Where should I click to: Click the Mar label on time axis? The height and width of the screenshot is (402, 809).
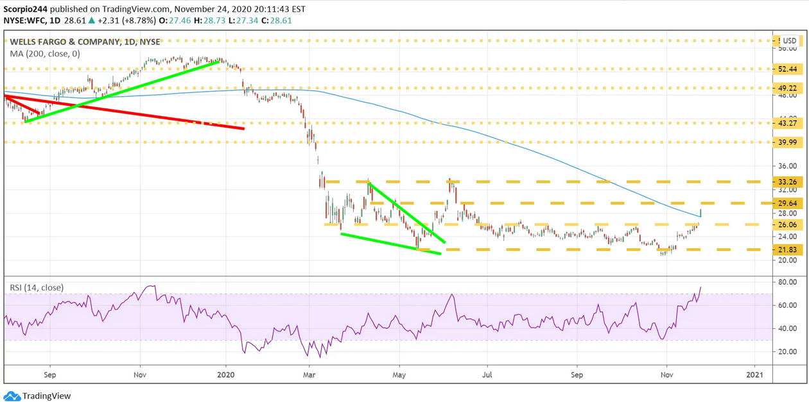point(309,374)
